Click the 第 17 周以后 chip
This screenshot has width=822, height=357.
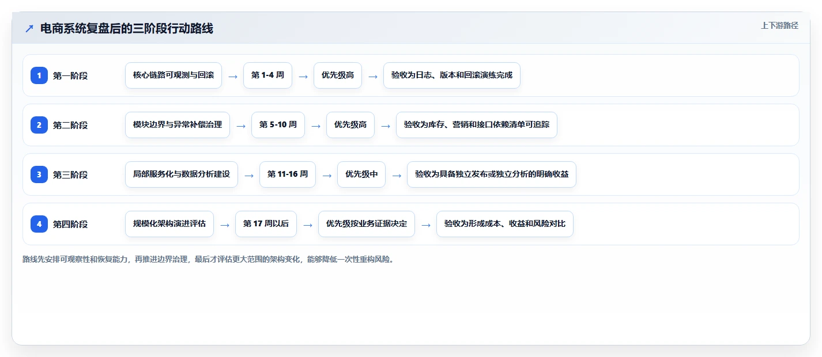pos(266,224)
